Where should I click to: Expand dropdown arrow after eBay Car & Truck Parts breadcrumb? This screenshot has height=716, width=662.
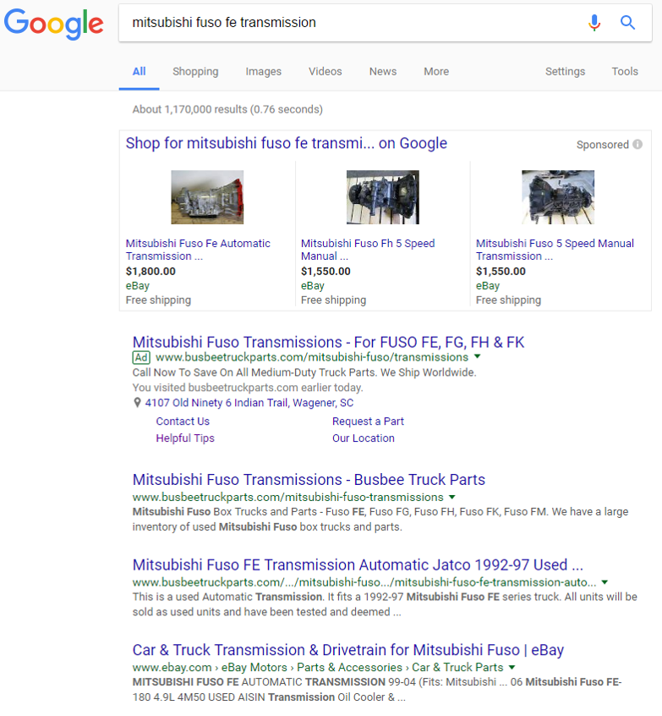point(512,667)
